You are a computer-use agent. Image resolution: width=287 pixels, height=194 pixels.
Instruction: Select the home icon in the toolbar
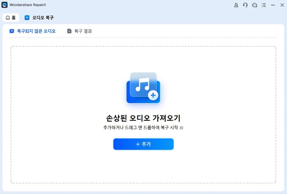(x=7, y=17)
